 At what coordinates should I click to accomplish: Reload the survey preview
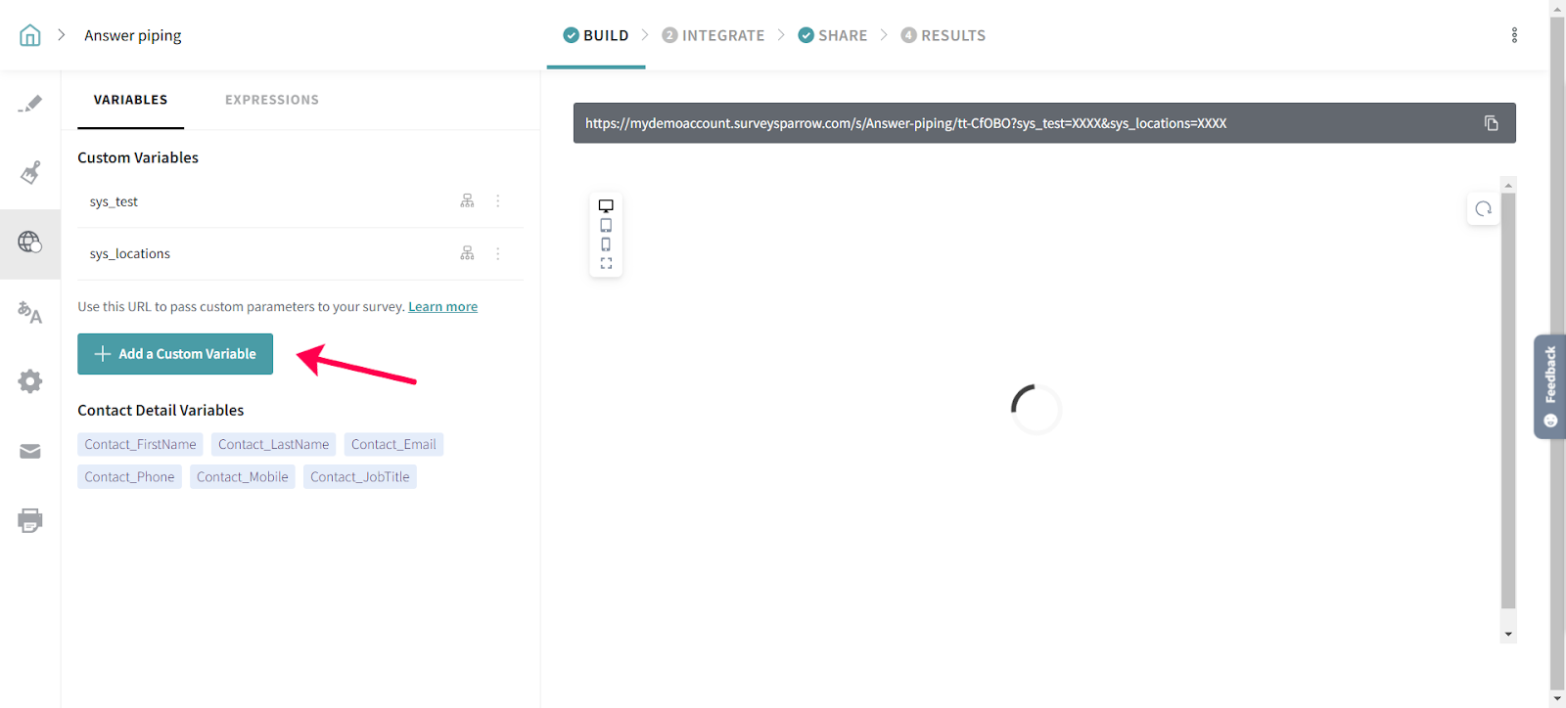(x=1483, y=209)
